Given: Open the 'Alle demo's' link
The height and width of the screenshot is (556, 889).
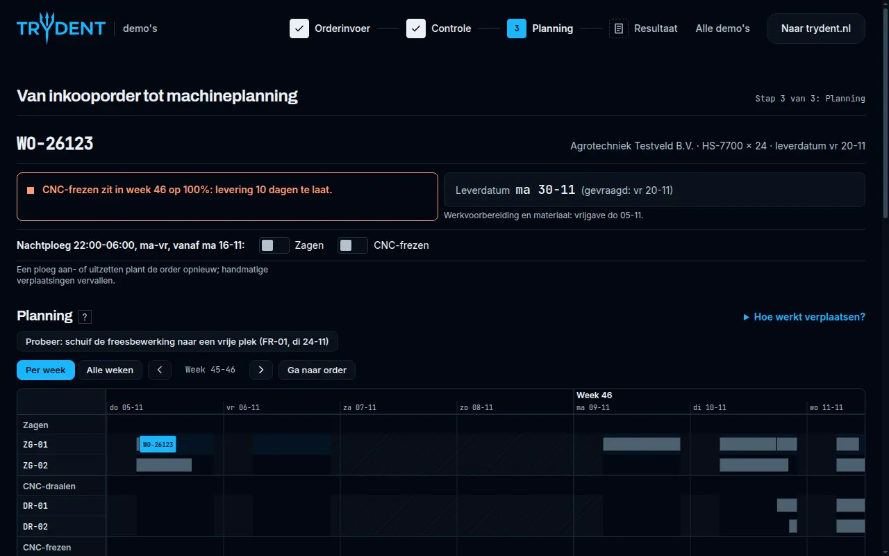Looking at the screenshot, I should (x=723, y=28).
